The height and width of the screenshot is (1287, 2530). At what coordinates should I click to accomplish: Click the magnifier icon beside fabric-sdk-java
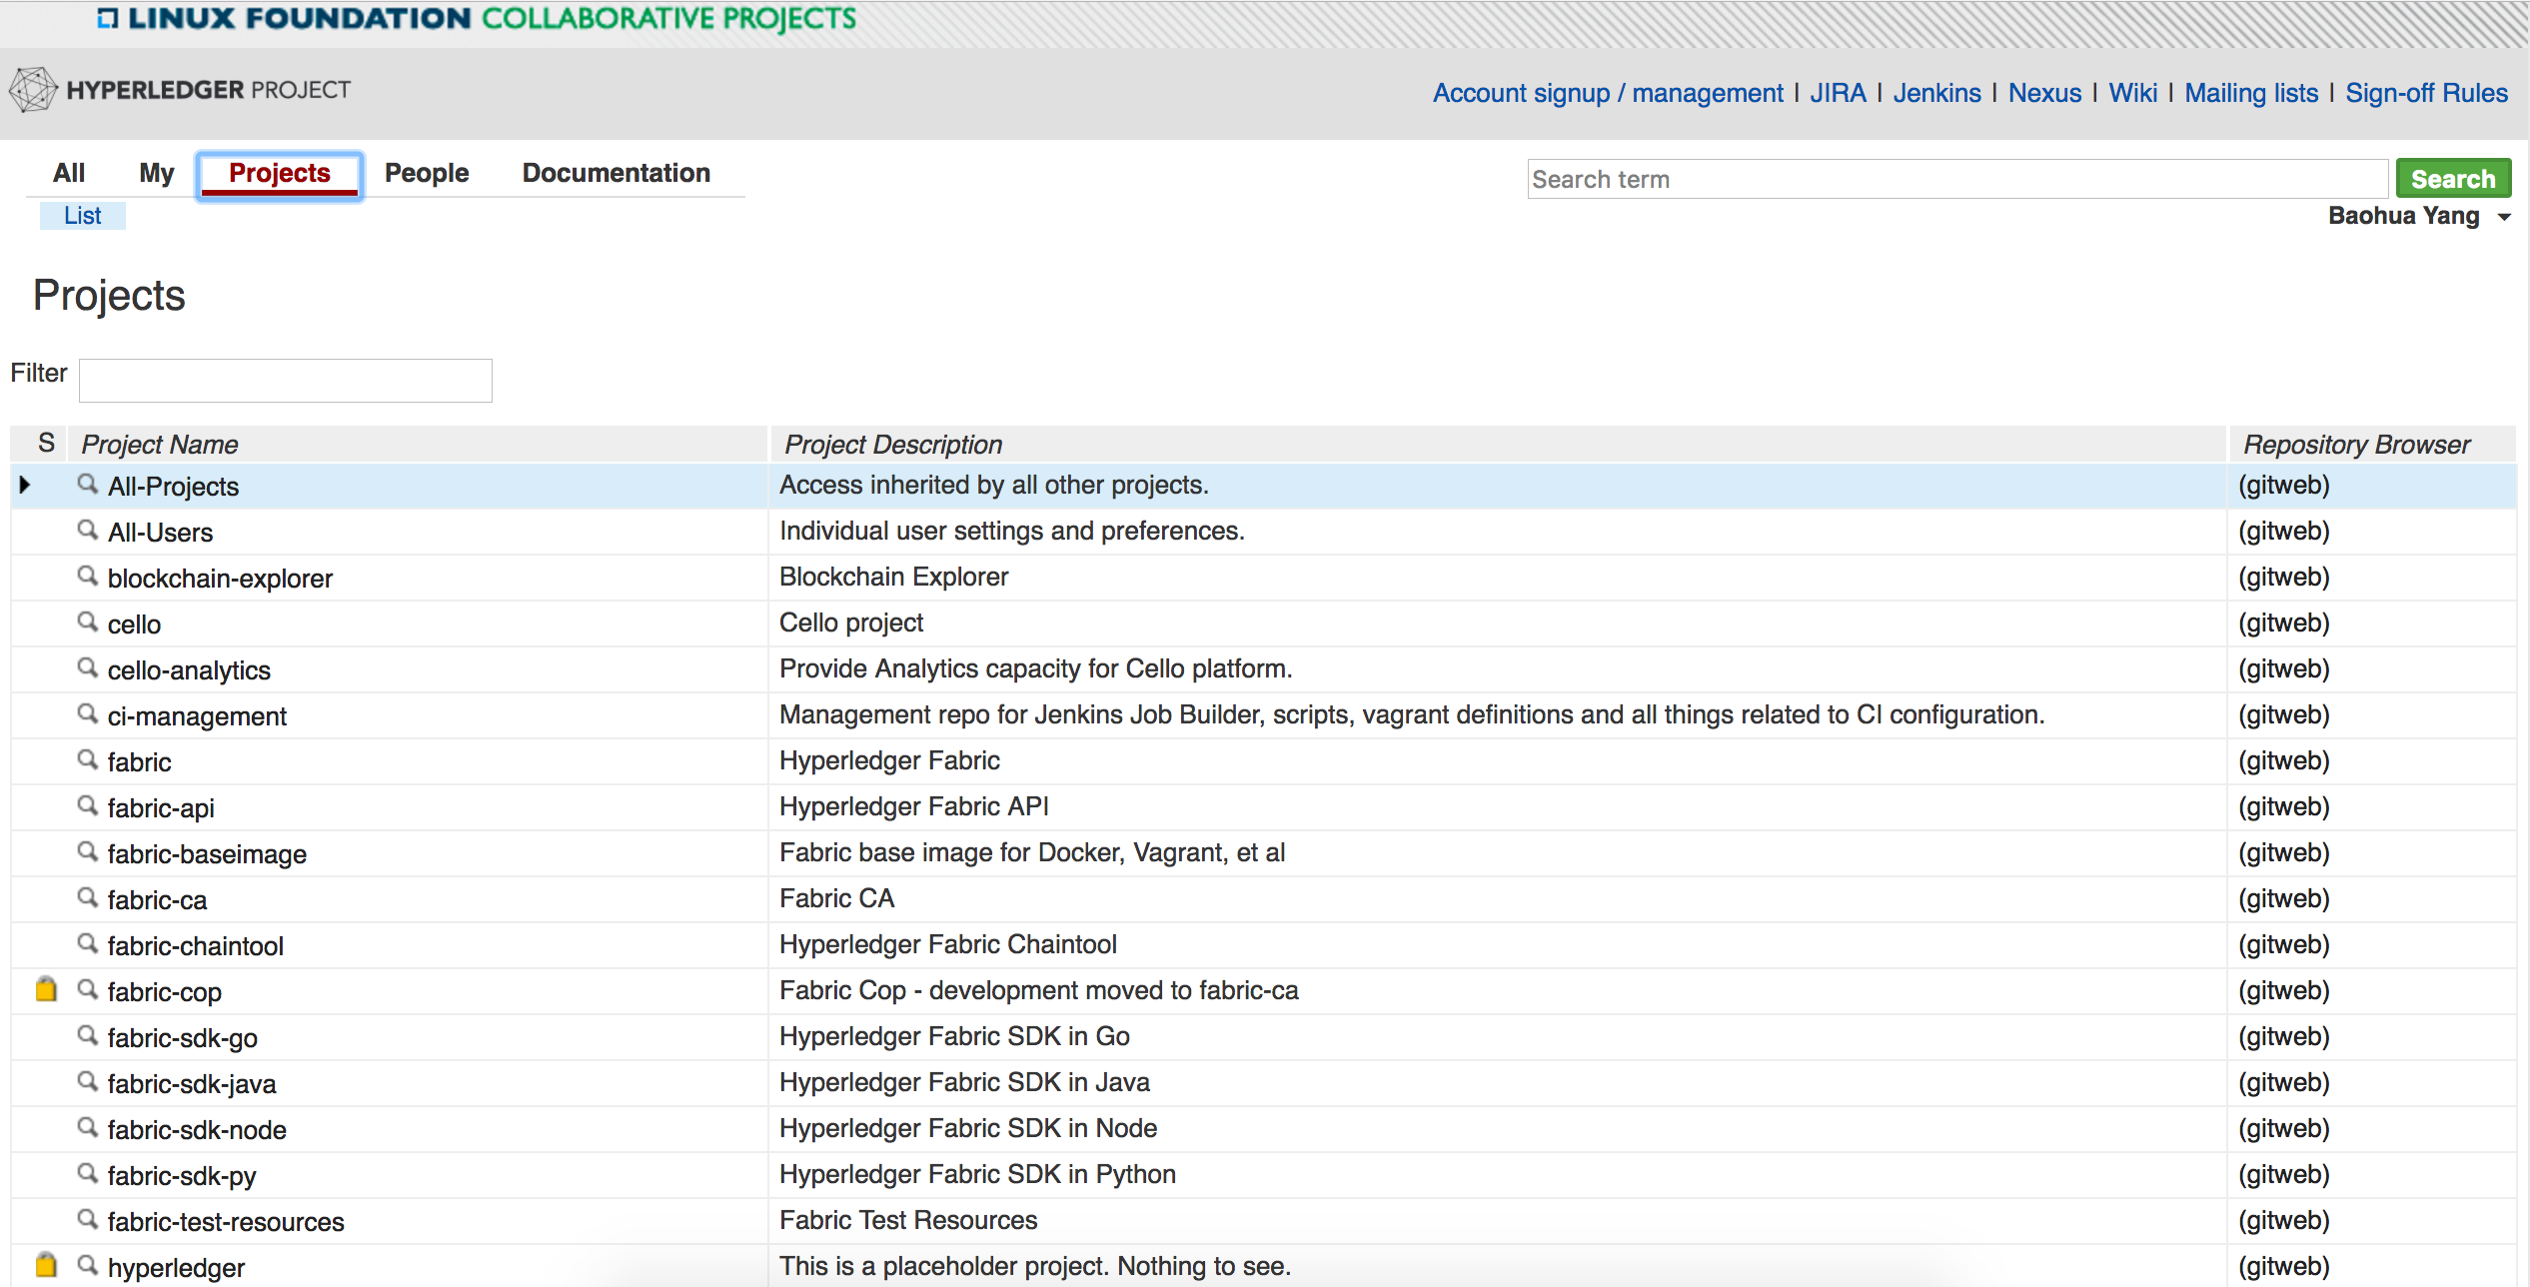88,1081
